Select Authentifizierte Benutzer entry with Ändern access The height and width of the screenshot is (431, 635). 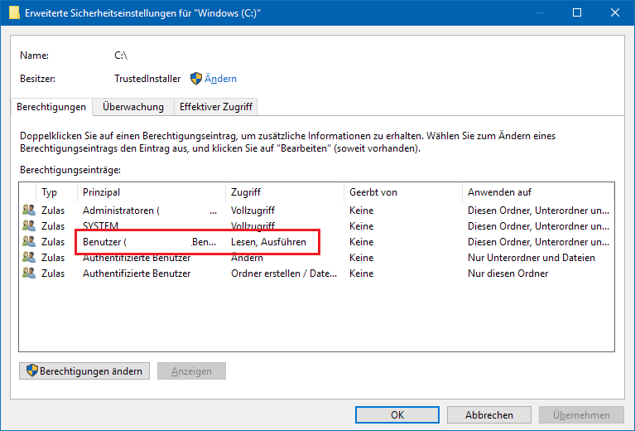pyautogui.click(x=137, y=258)
